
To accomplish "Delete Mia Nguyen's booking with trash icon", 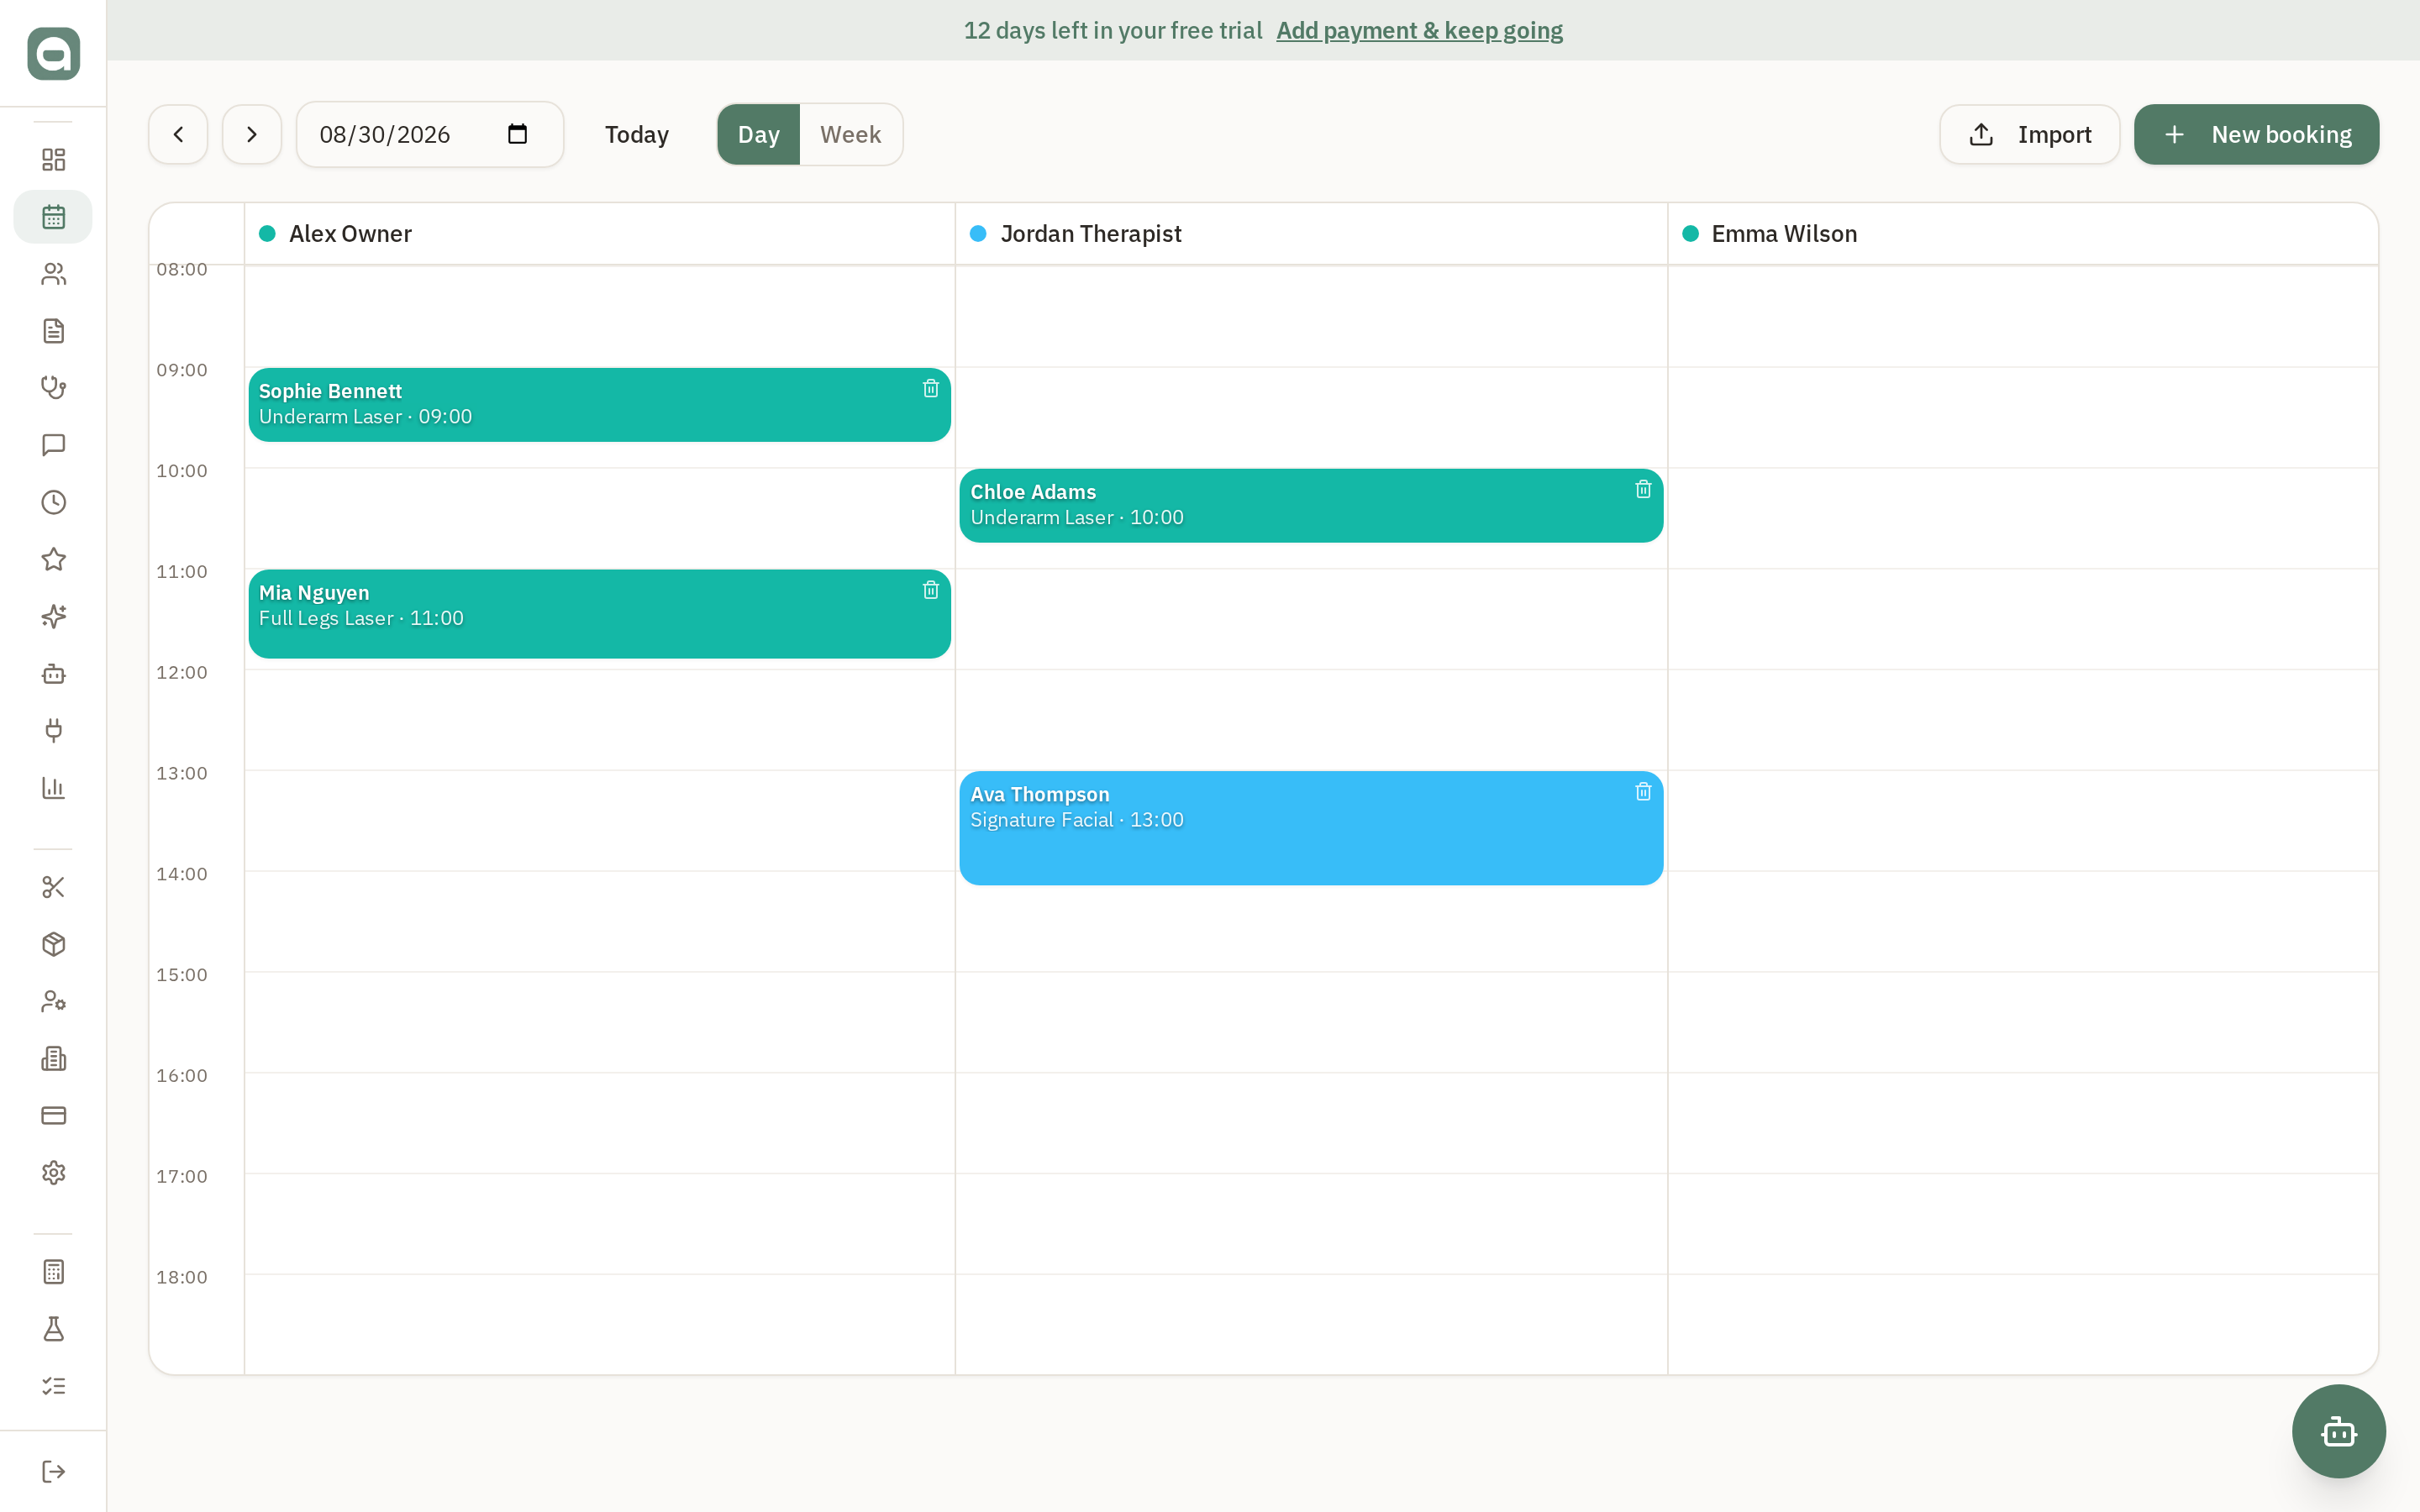I will (x=930, y=590).
